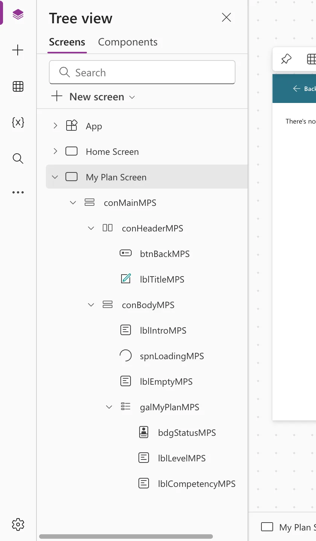Image resolution: width=316 pixels, height=541 pixels.
Task: Close the Tree view panel
Action: point(226,17)
